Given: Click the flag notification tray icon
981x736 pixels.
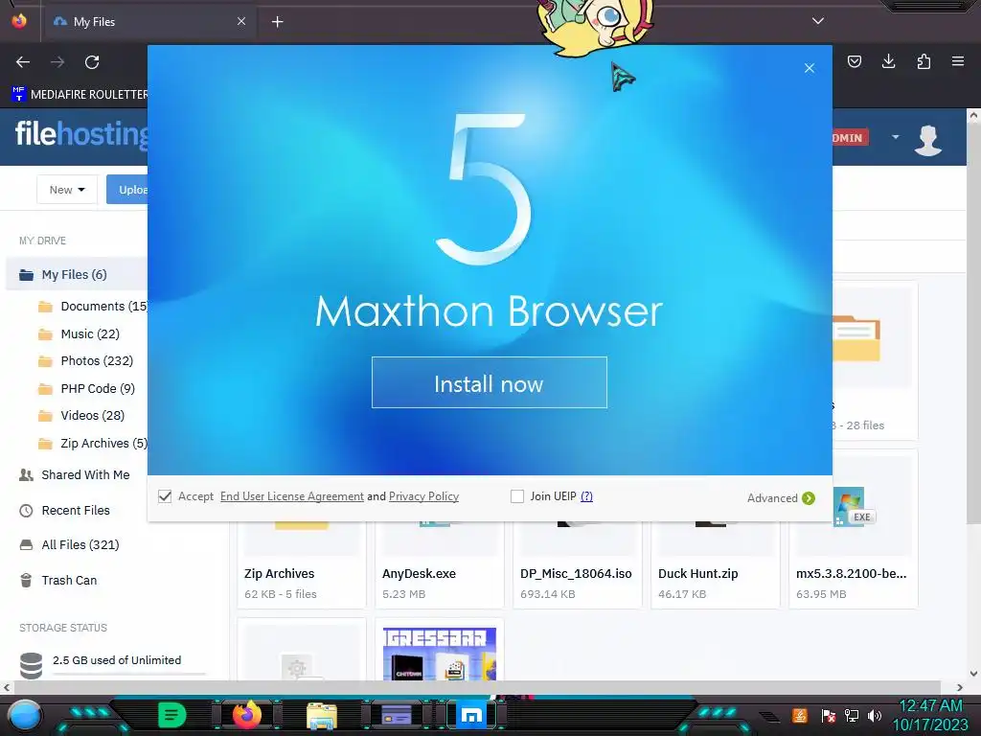Looking at the screenshot, I should (x=829, y=715).
